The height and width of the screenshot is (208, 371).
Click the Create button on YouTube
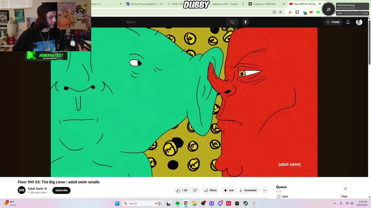333,22
